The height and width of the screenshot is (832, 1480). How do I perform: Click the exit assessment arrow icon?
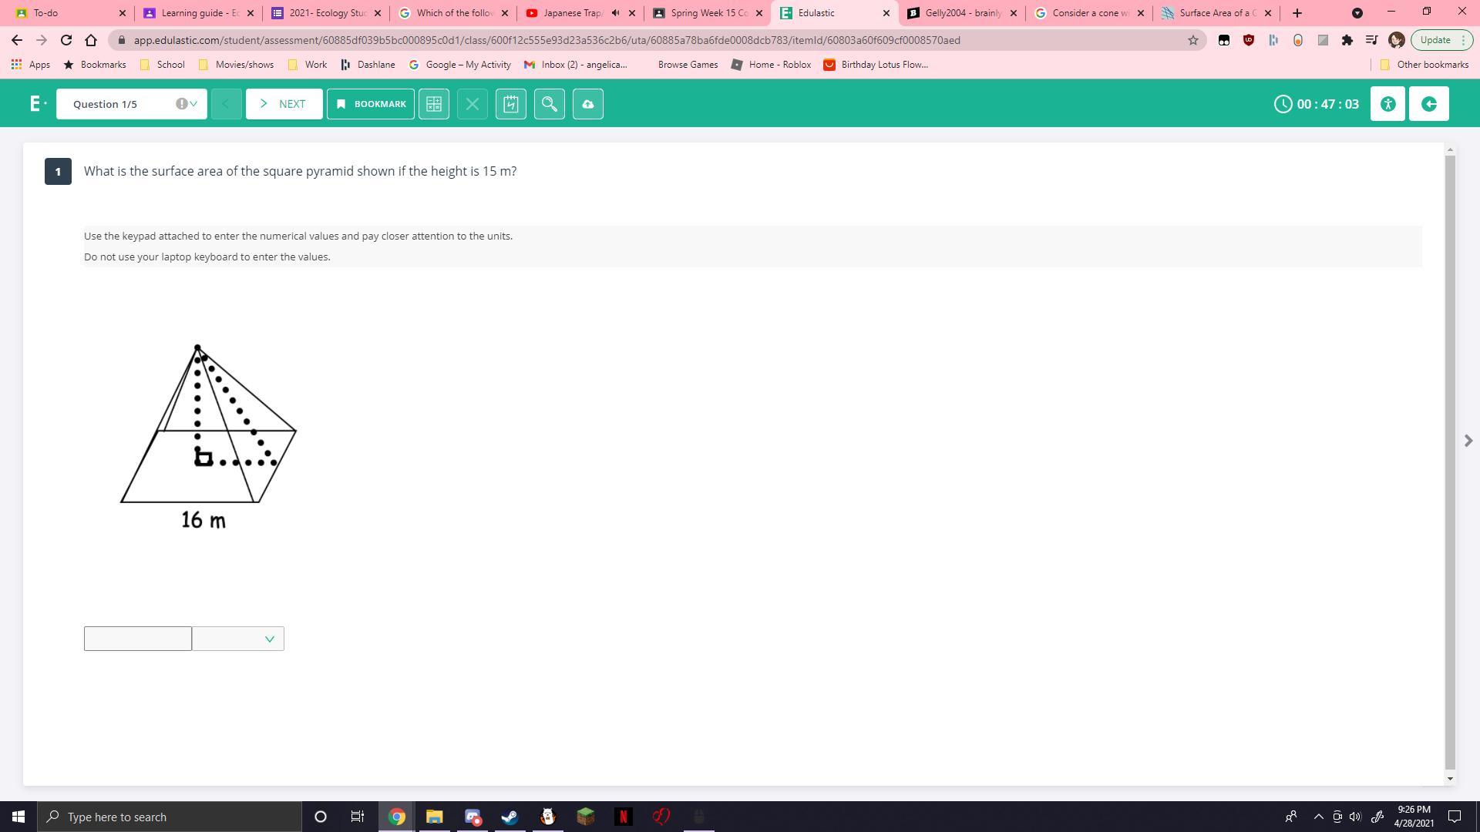[1428, 104]
